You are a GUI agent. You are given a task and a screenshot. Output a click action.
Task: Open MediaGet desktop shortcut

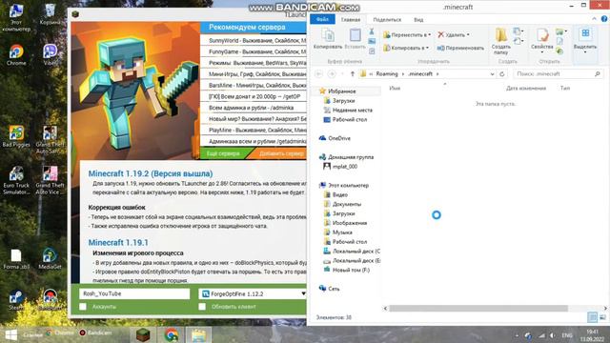pyautogui.click(x=50, y=258)
